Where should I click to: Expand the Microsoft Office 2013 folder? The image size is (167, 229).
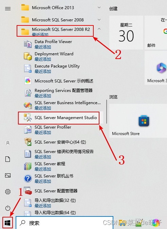click(99, 7)
